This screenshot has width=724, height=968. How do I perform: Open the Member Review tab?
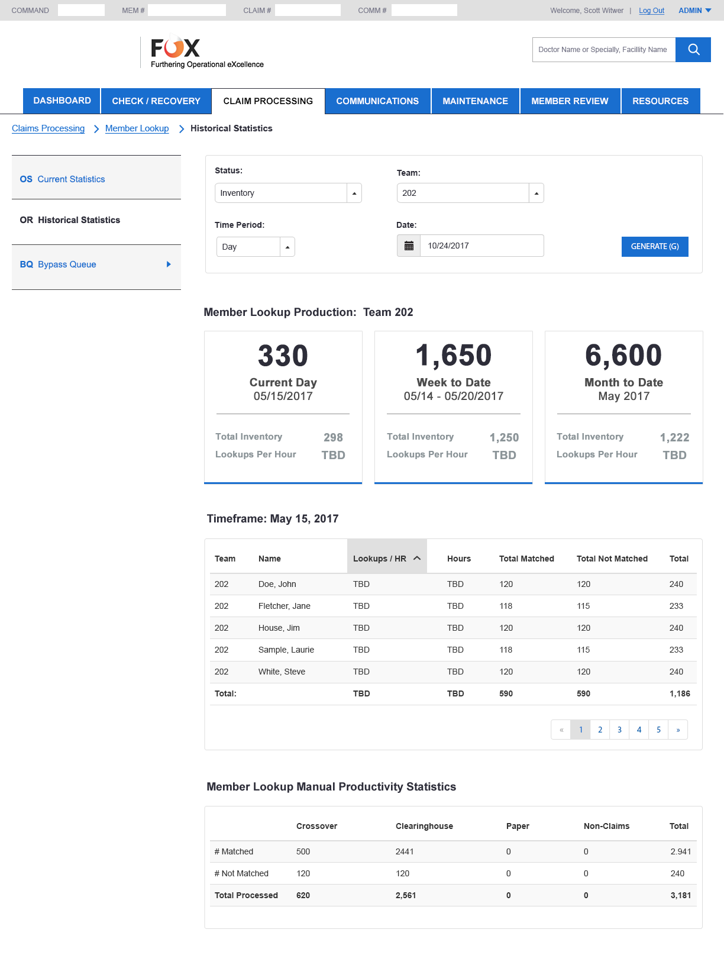coord(570,101)
